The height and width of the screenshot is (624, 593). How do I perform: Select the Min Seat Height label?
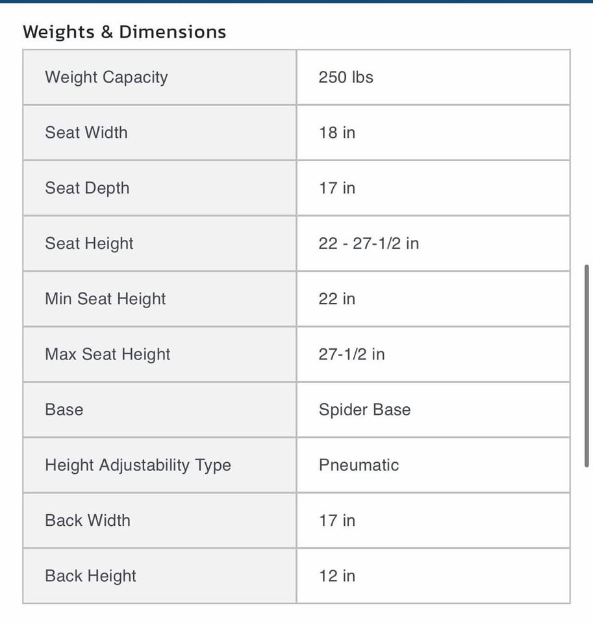pyautogui.click(x=105, y=299)
